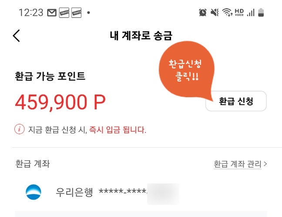Tap the battery status icon
This screenshot has width=282, height=217.
coord(261,13)
